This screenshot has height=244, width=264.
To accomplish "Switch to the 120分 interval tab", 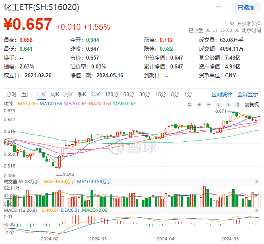I will tap(111, 94).
